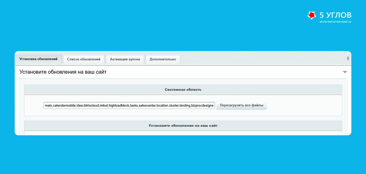Click the red star 5 Углов logo
Viewport: 366px width, 174px height.
pyautogui.click(x=312, y=15)
